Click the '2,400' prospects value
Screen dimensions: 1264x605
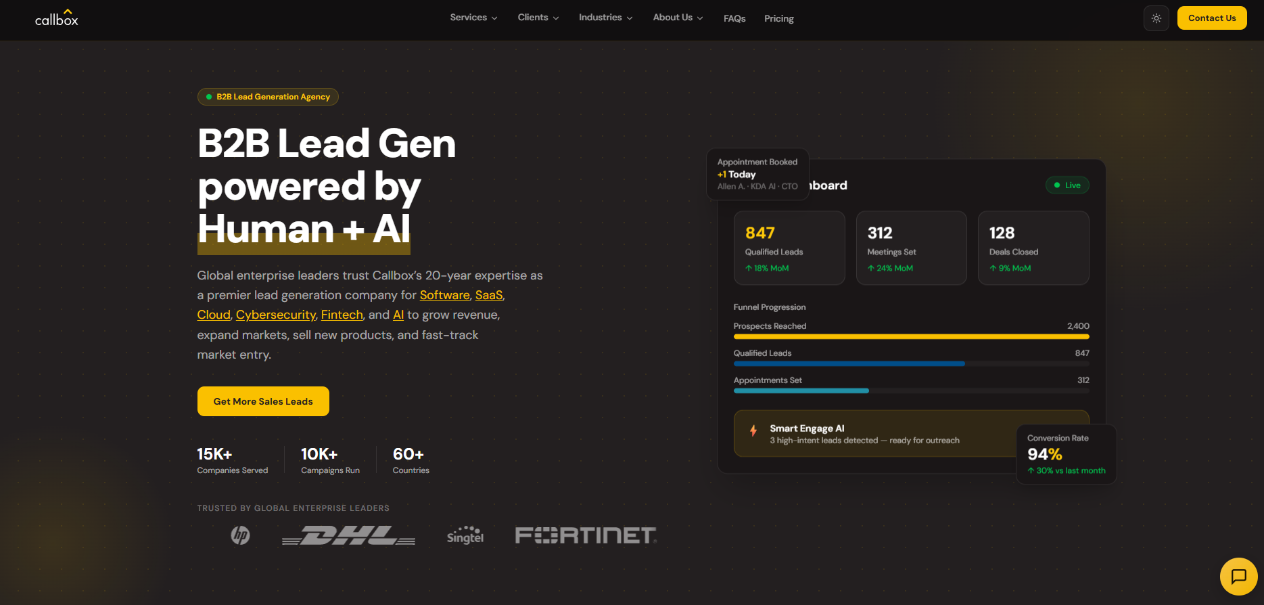click(x=1078, y=326)
